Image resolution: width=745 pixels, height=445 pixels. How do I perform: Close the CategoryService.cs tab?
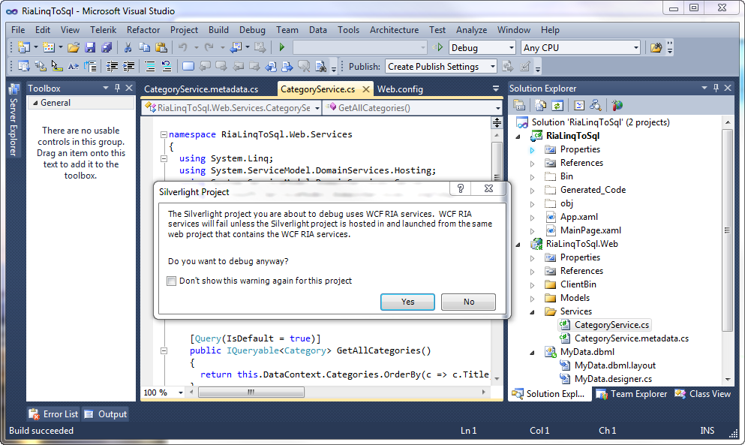click(x=366, y=89)
